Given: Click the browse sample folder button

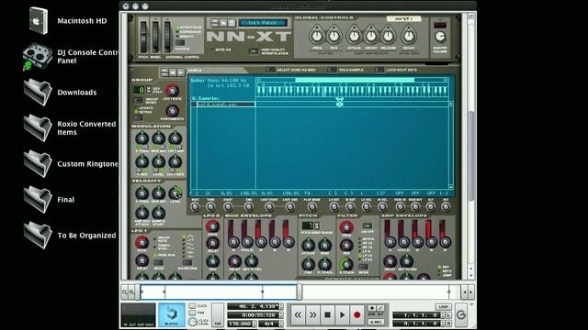Looking at the screenshot, I should [173, 71].
